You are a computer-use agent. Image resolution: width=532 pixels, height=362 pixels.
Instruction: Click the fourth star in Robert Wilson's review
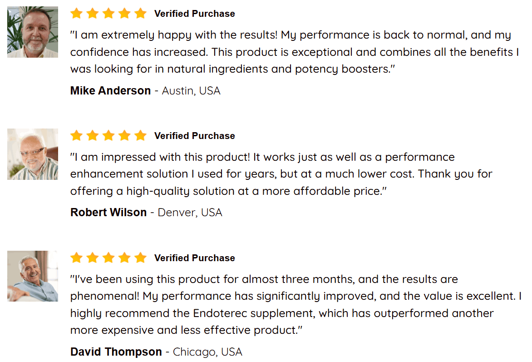pyautogui.click(x=124, y=135)
